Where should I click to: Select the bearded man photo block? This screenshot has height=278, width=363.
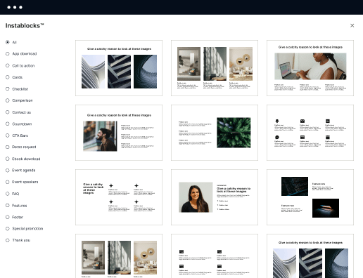tap(119, 133)
